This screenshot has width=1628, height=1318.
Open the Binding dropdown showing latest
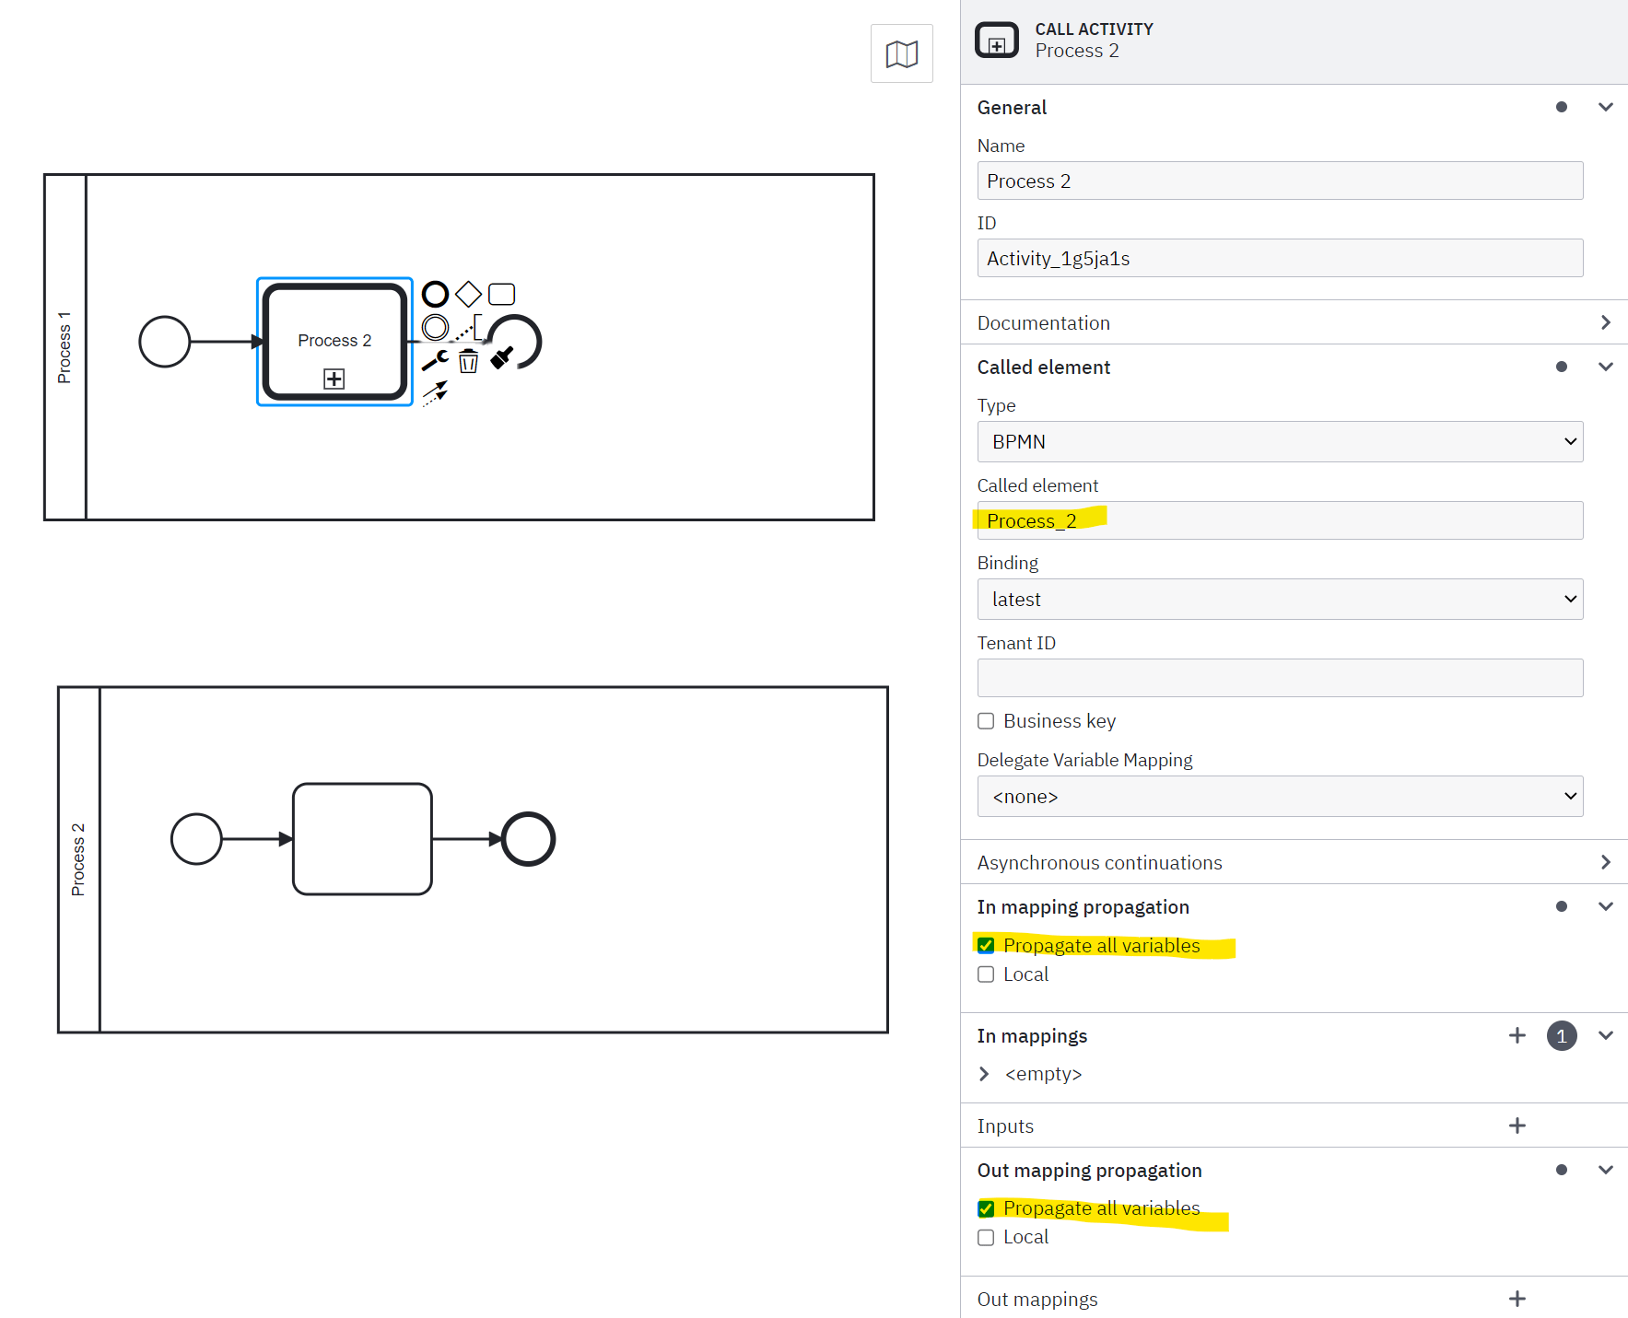pyautogui.click(x=1279, y=599)
